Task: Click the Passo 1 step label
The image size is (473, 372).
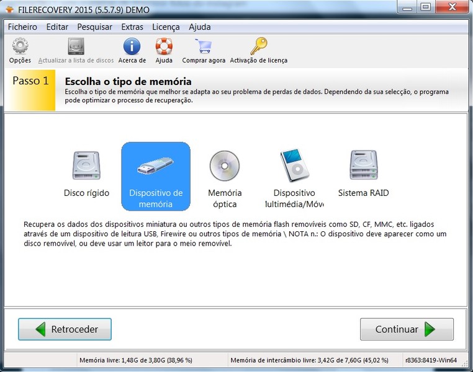Action: tap(30, 81)
